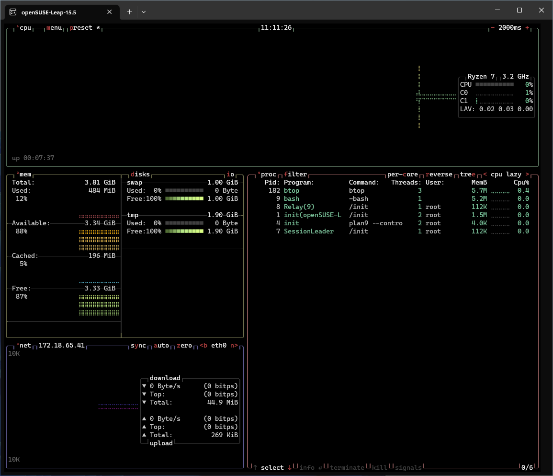Viewport: 553px width, 476px height.
Task: Click the uptime 00:07:37 text
Action: (33, 158)
